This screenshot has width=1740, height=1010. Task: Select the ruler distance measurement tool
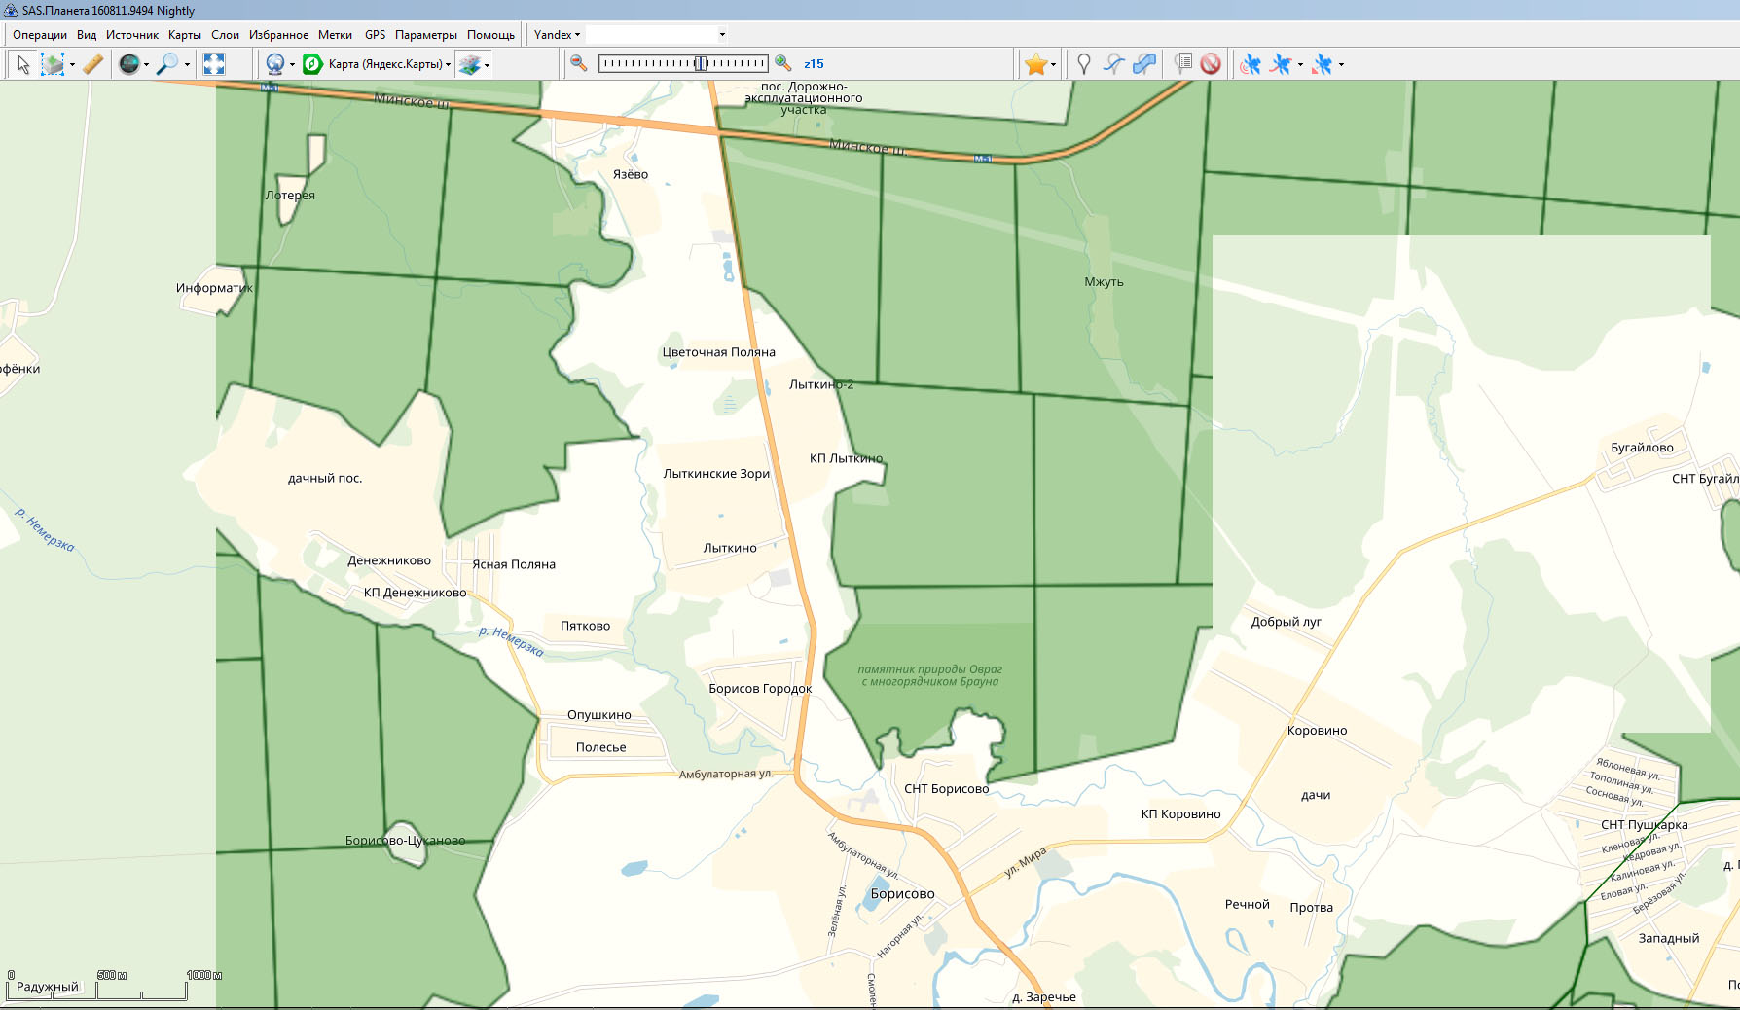pyautogui.click(x=92, y=64)
